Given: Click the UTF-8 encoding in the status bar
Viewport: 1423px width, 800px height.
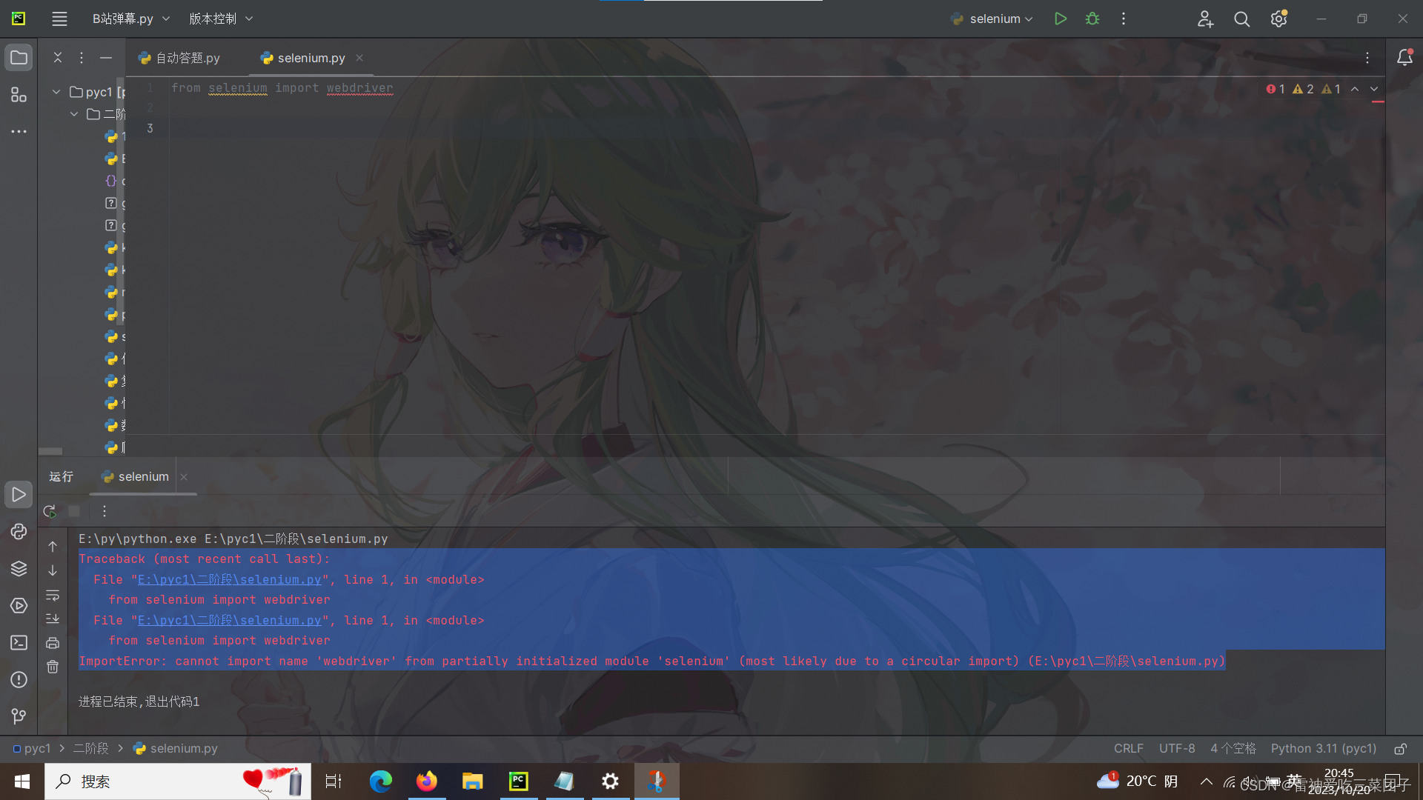Looking at the screenshot, I should tap(1176, 749).
